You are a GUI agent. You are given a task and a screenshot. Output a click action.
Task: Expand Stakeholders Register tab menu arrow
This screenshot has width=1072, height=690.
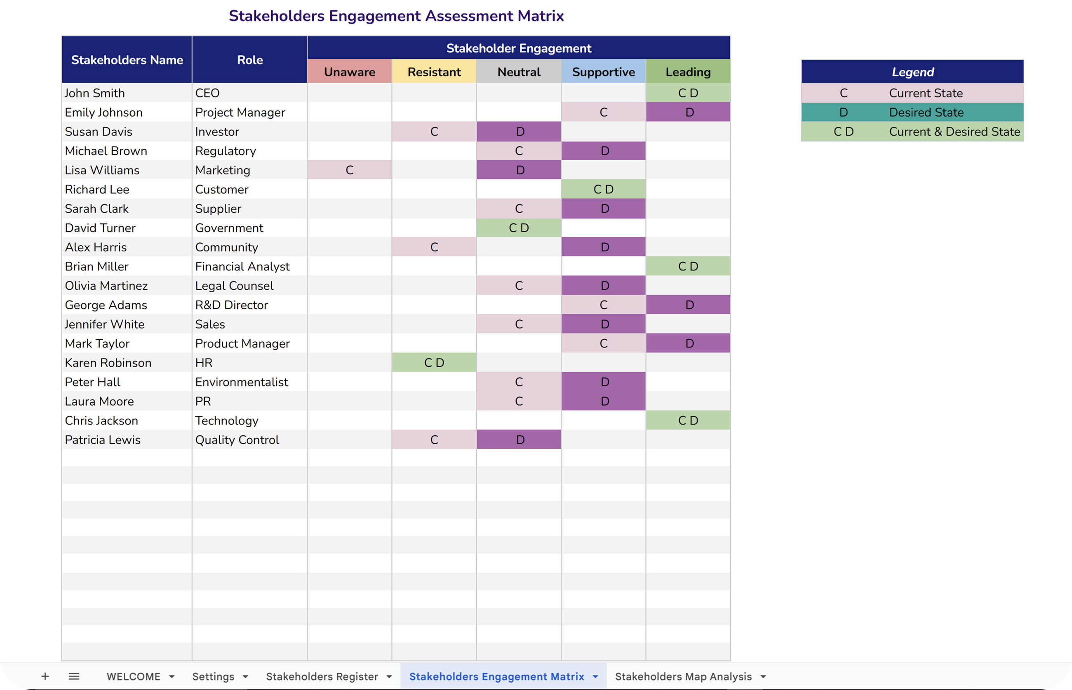point(389,676)
